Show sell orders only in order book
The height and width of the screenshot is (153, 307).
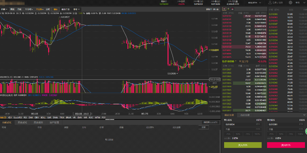click(233, 9)
